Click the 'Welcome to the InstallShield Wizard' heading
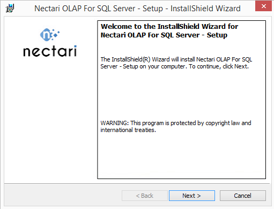 tap(169, 30)
